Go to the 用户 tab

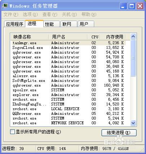click(x=86, y=24)
